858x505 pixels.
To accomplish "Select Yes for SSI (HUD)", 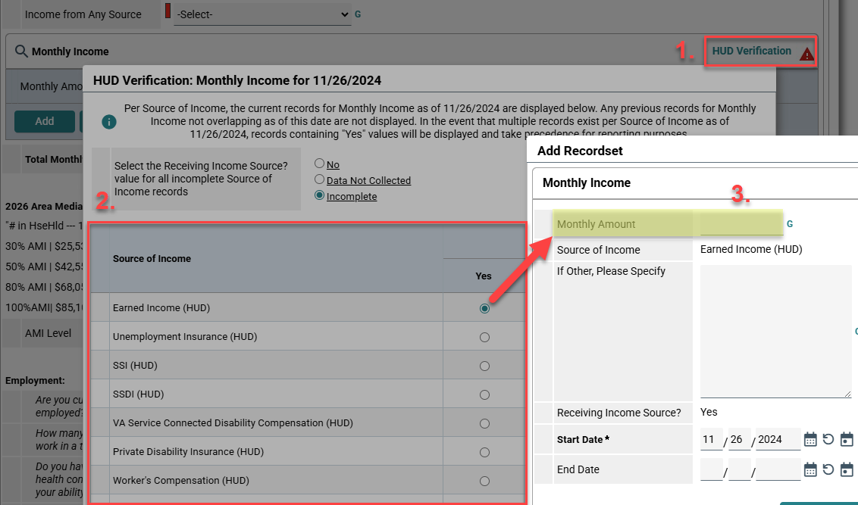I will point(484,366).
